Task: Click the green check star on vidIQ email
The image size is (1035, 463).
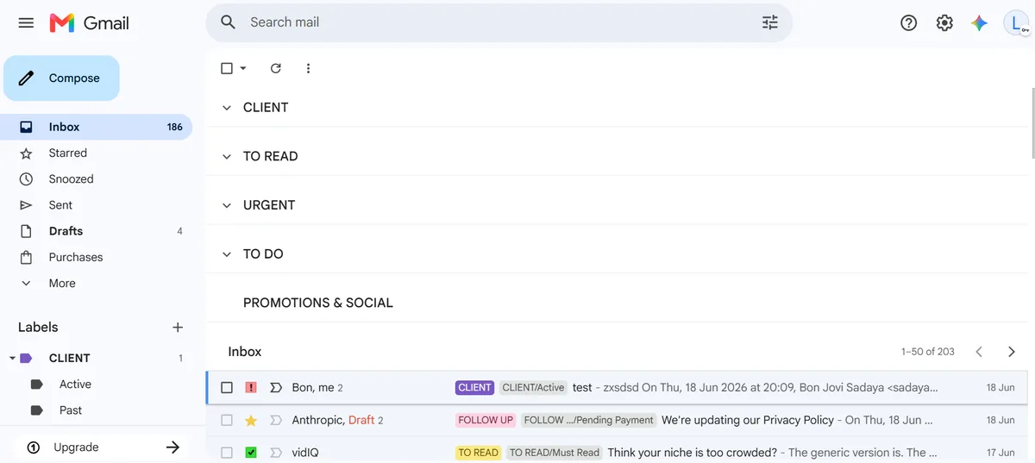Action: (x=251, y=453)
